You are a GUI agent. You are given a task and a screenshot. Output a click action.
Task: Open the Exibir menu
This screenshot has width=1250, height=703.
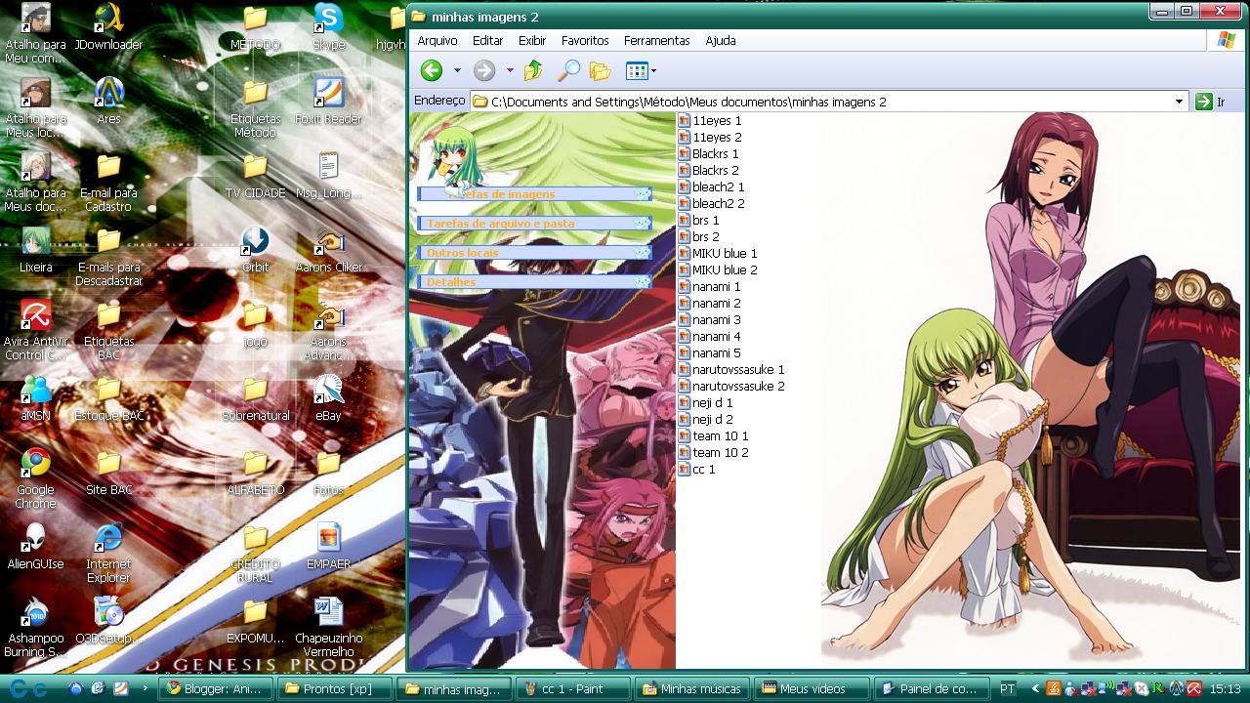point(532,41)
